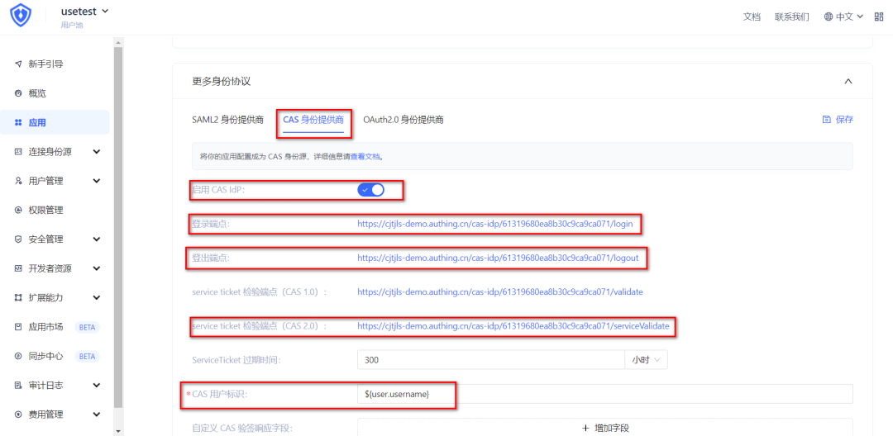Click the 应用 sidebar icon
893x436 pixels.
(18, 122)
